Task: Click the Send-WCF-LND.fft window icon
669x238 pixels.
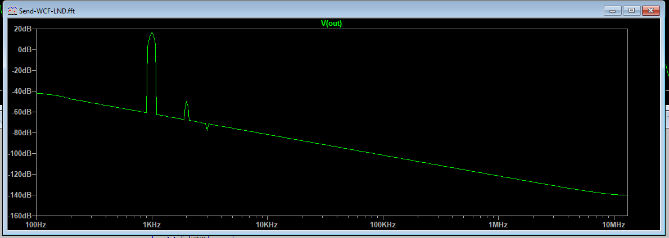Action: pos(12,10)
